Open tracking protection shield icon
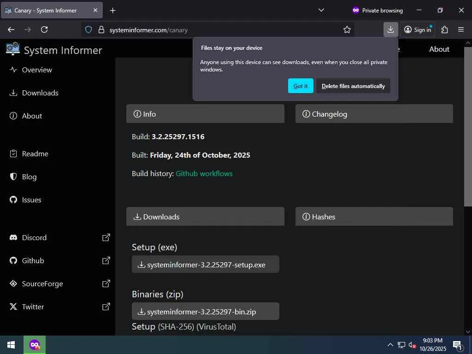Image resolution: width=472 pixels, height=354 pixels. pos(88,29)
